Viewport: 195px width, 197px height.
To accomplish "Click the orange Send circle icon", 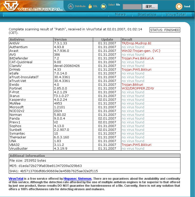I will click(x=179, y=7).
